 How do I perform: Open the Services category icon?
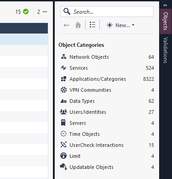(x=63, y=68)
